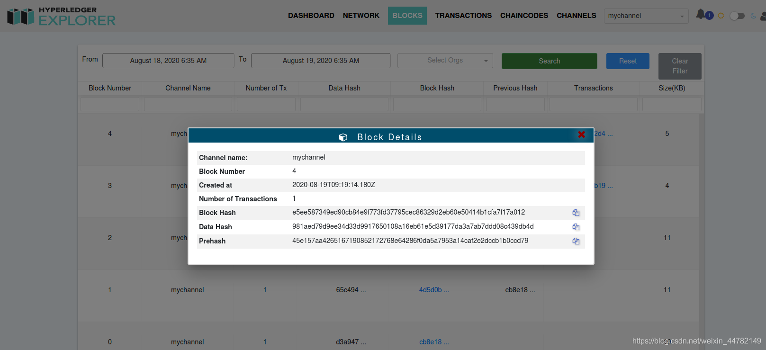The height and width of the screenshot is (350, 766).
Task: Sort by the Block Number column
Action: coord(110,88)
